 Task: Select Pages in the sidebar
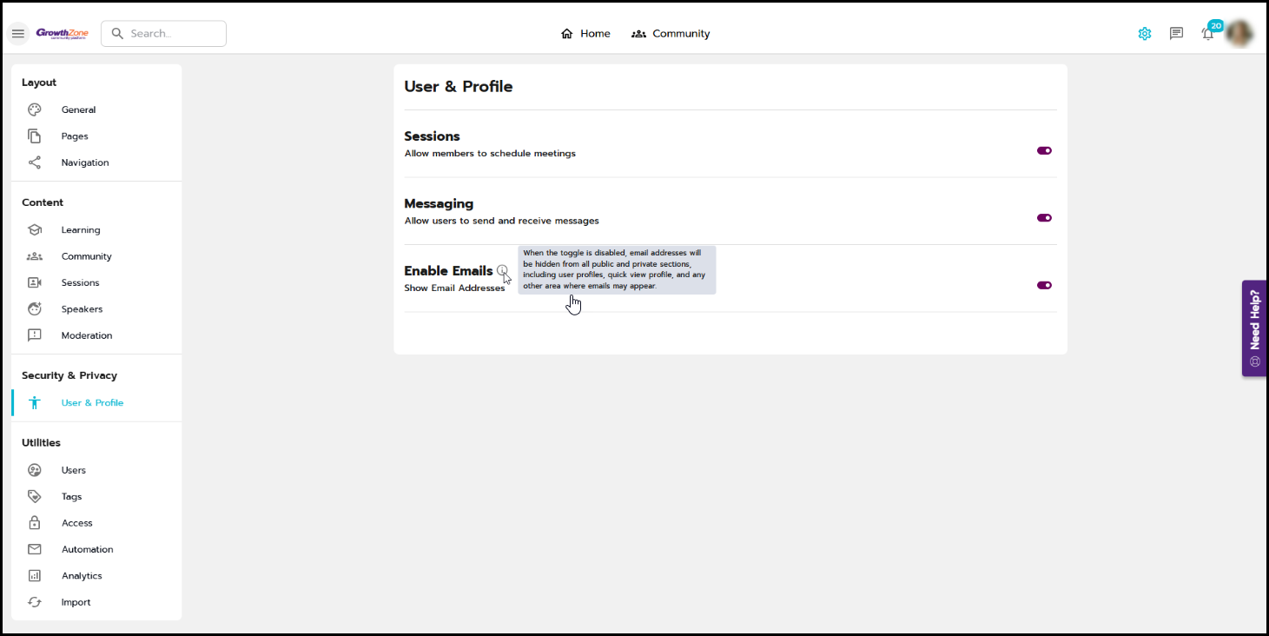coord(75,136)
